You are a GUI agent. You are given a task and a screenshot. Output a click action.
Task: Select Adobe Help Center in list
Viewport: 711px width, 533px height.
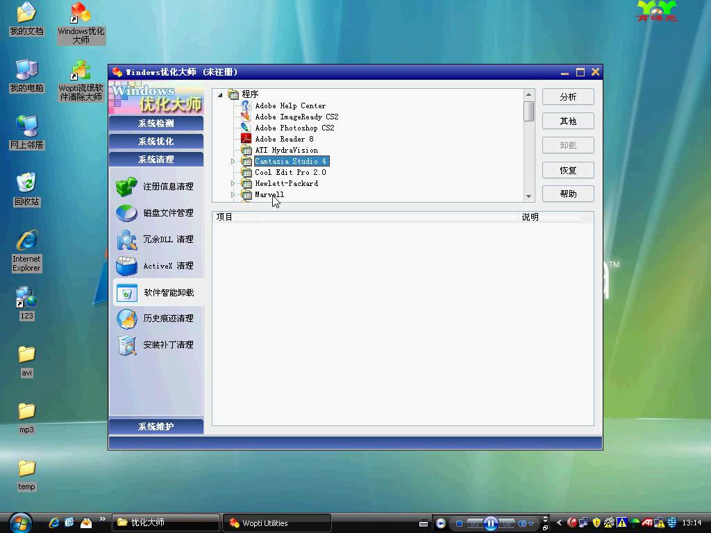coord(290,106)
